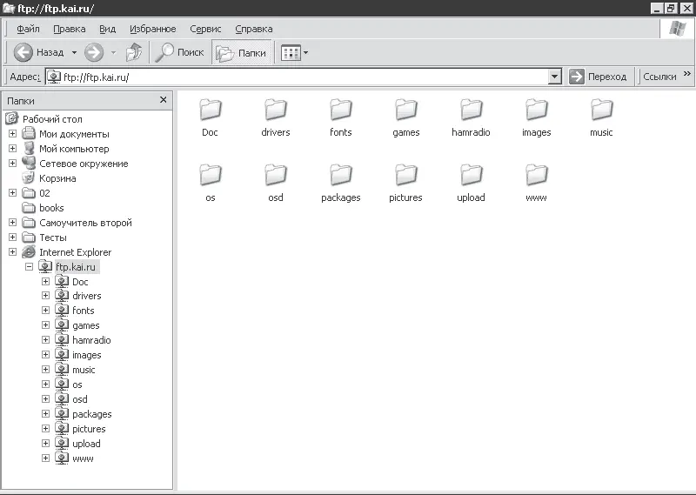Open the Файл menu
The width and height of the screenshot is (696, 495).
coord(28,29)
